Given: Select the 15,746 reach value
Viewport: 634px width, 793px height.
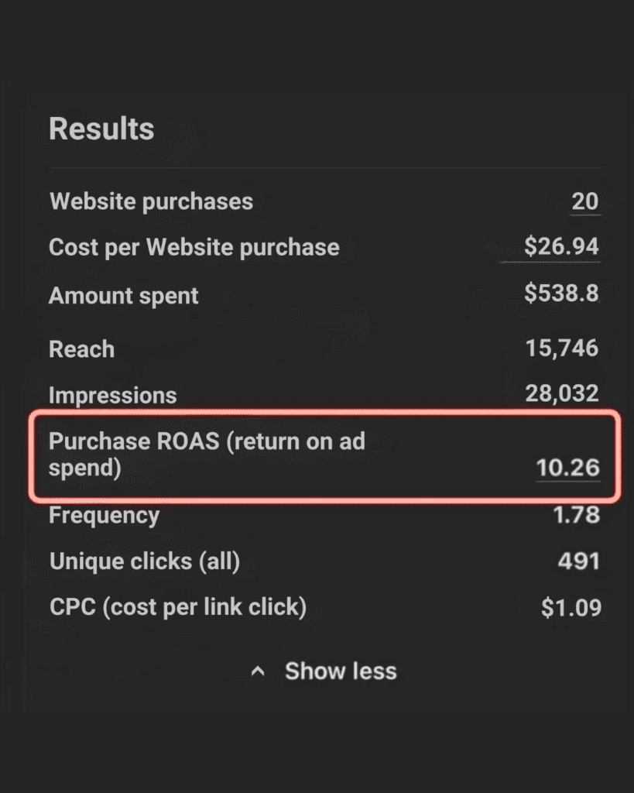Looking at the screenshot, I should tap(562, 348).
